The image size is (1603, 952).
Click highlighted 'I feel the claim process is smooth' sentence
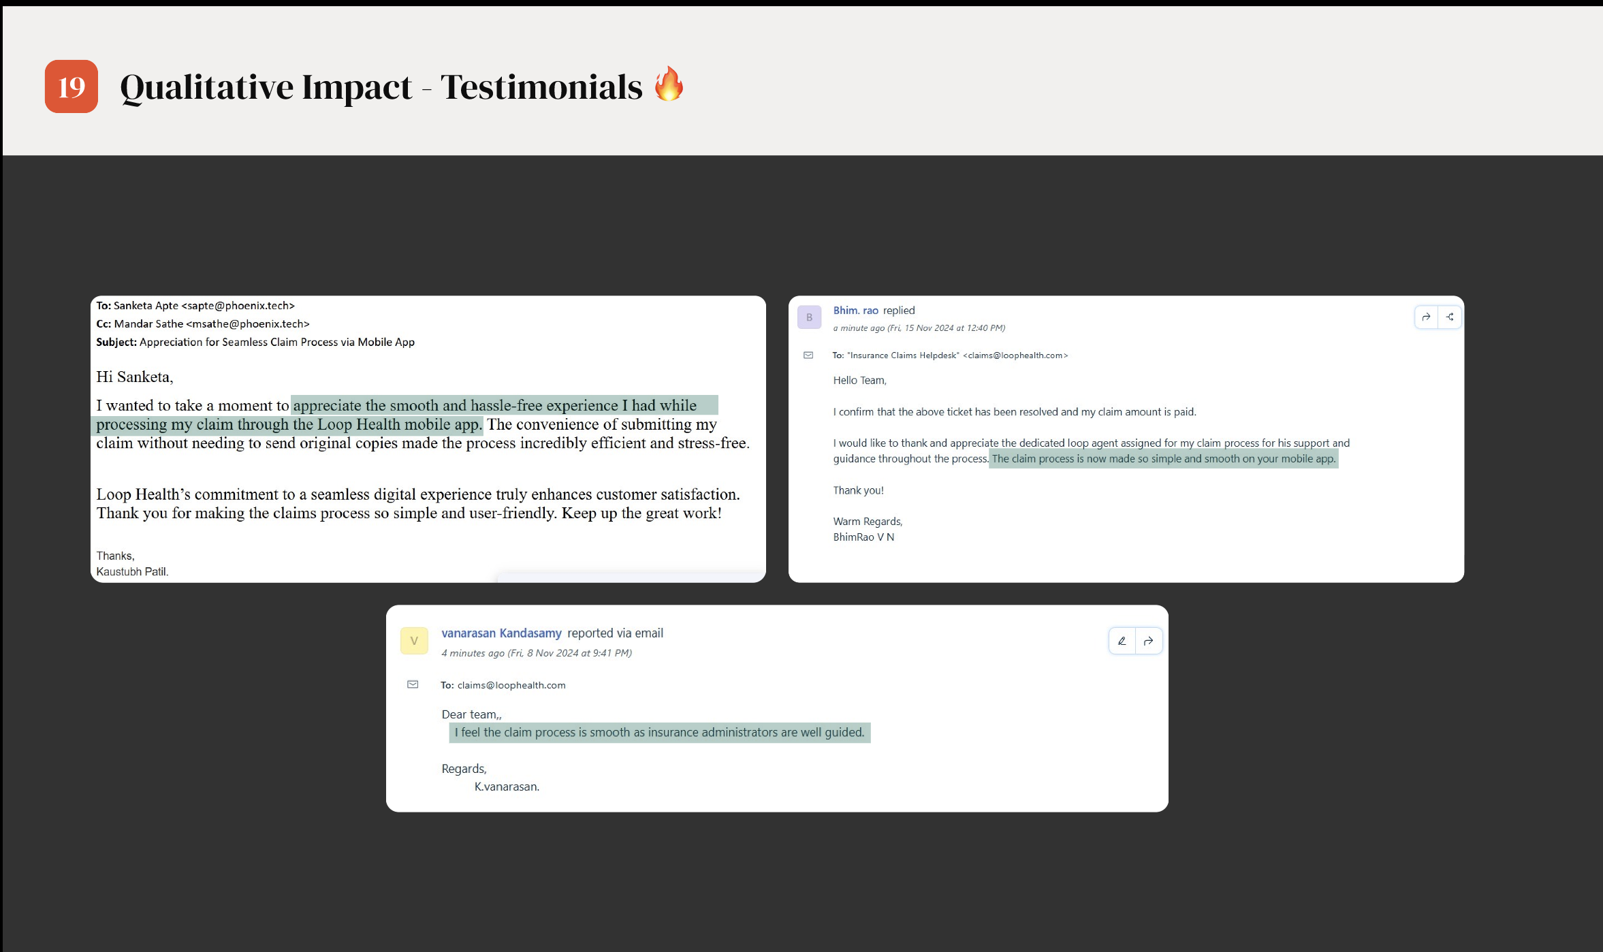click(x=660, y=733)
